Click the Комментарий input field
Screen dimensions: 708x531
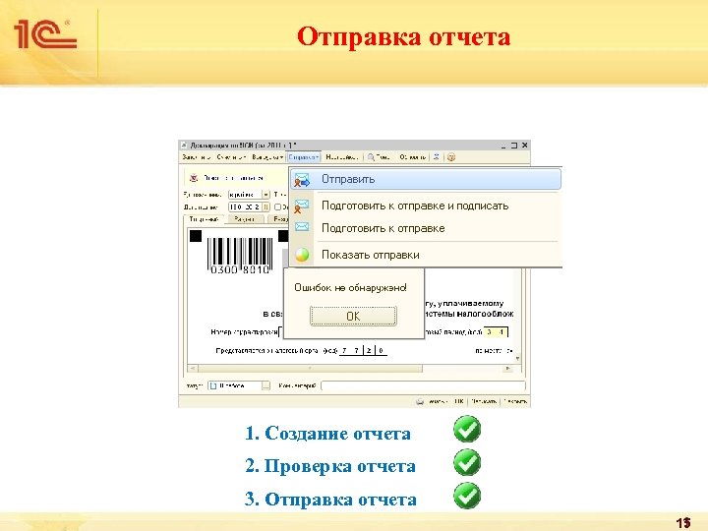[x=423, y=386]
